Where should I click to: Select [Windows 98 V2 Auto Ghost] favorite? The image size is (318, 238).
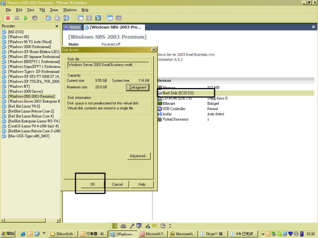[29, 42]
